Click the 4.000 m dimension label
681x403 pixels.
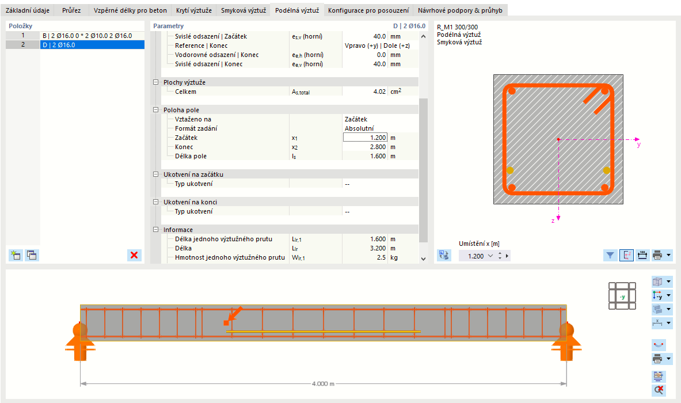[x=323, y=384]
